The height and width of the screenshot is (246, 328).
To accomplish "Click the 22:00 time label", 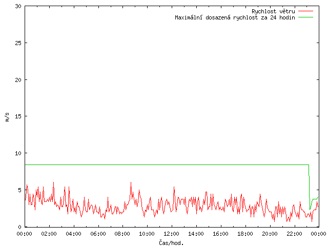I will pyautogui.click(x=294, y=234).
